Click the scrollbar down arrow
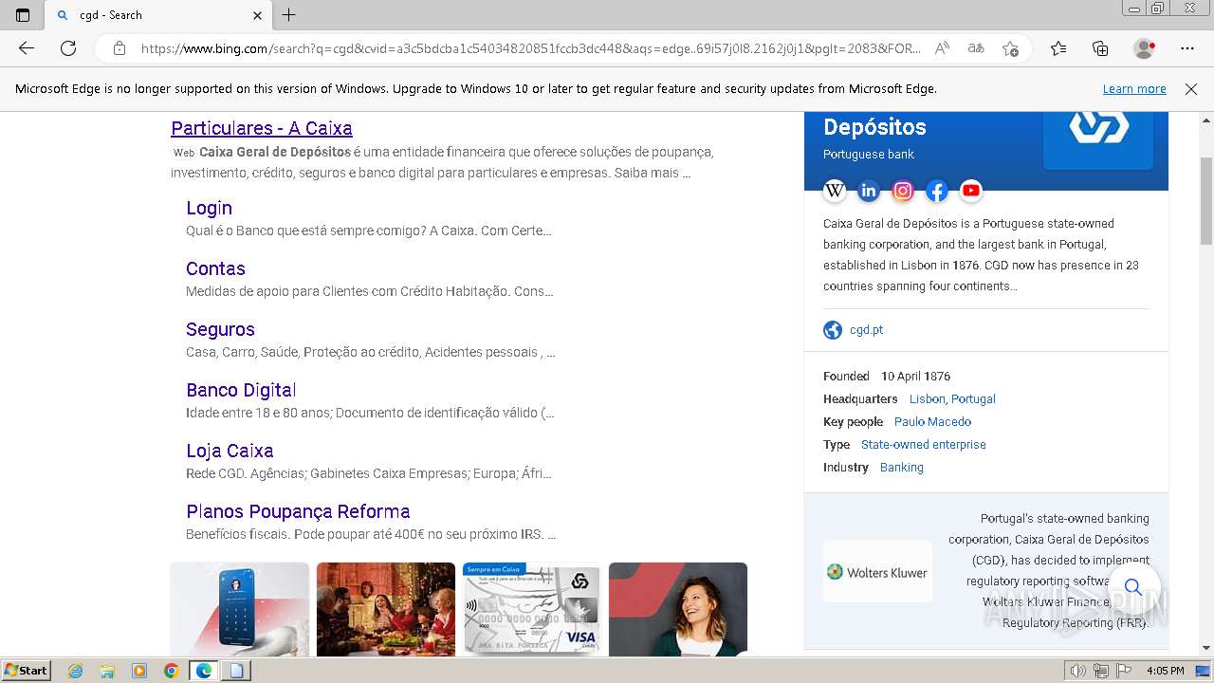Image resolution: width=1214 pixels, height=683 pixels. point(1206,648)
